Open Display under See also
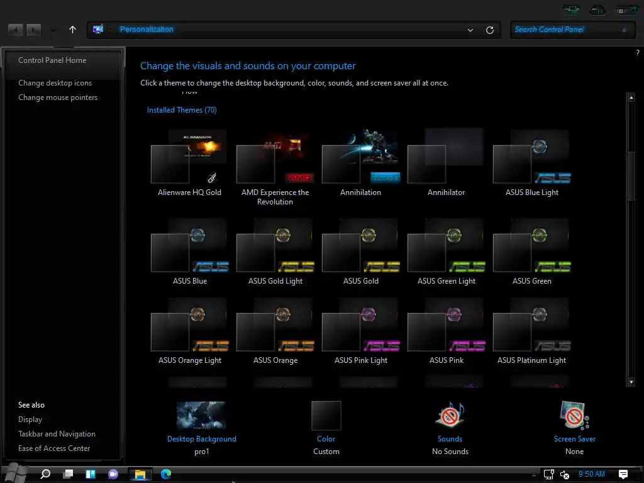The height and width of the screenshot is (483, 644). click(30, 419)
